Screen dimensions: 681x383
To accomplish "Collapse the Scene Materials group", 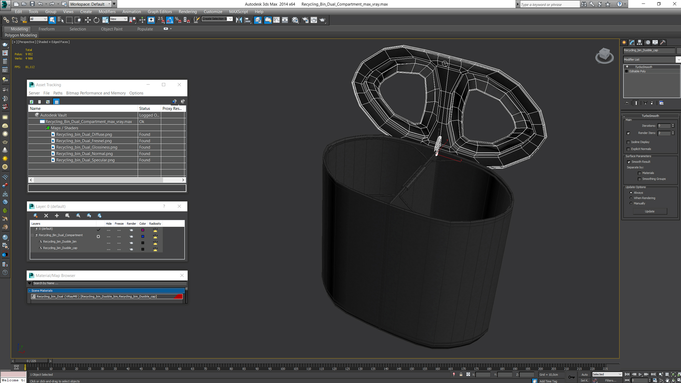I will point(29,290).
